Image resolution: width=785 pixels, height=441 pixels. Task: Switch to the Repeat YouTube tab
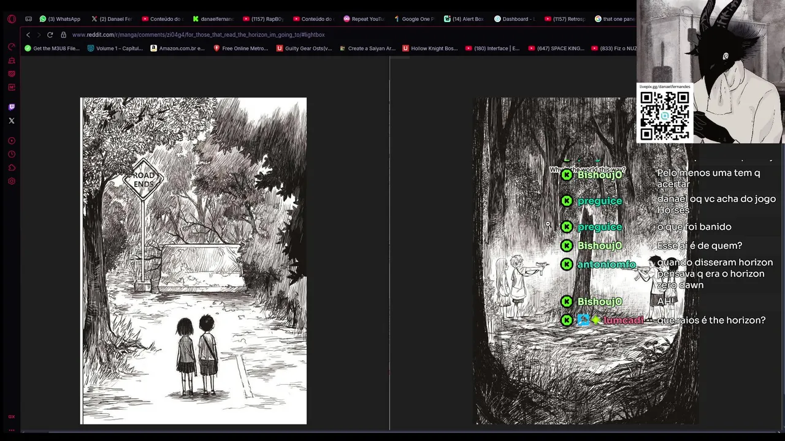(364, 19)
